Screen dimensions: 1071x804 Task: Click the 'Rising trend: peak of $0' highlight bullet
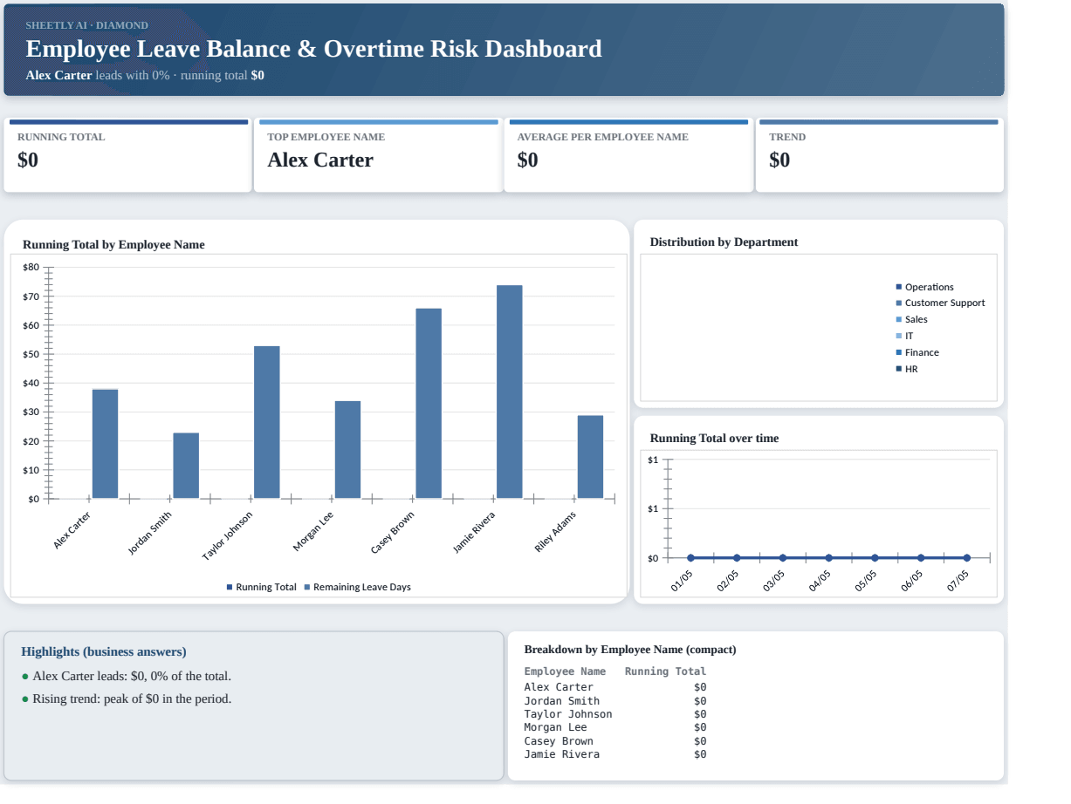click(x=127, y=698)
